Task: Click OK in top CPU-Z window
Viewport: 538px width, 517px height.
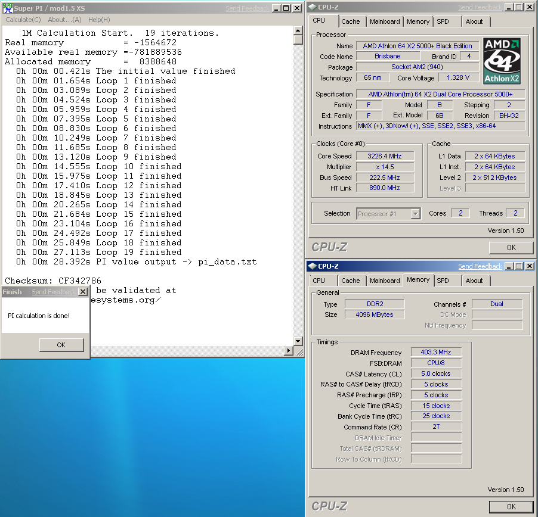Action: pos(511,248)
